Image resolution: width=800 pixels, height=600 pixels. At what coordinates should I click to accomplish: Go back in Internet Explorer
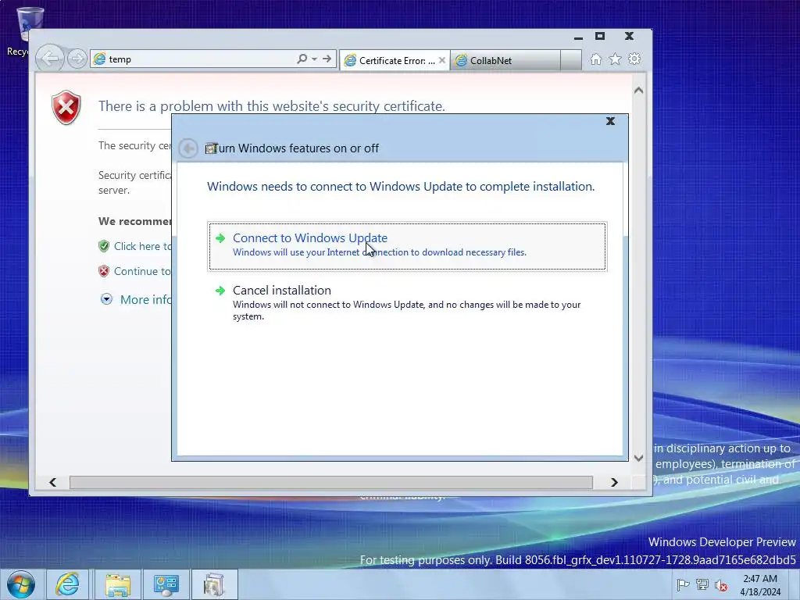[x=50, y=59]
